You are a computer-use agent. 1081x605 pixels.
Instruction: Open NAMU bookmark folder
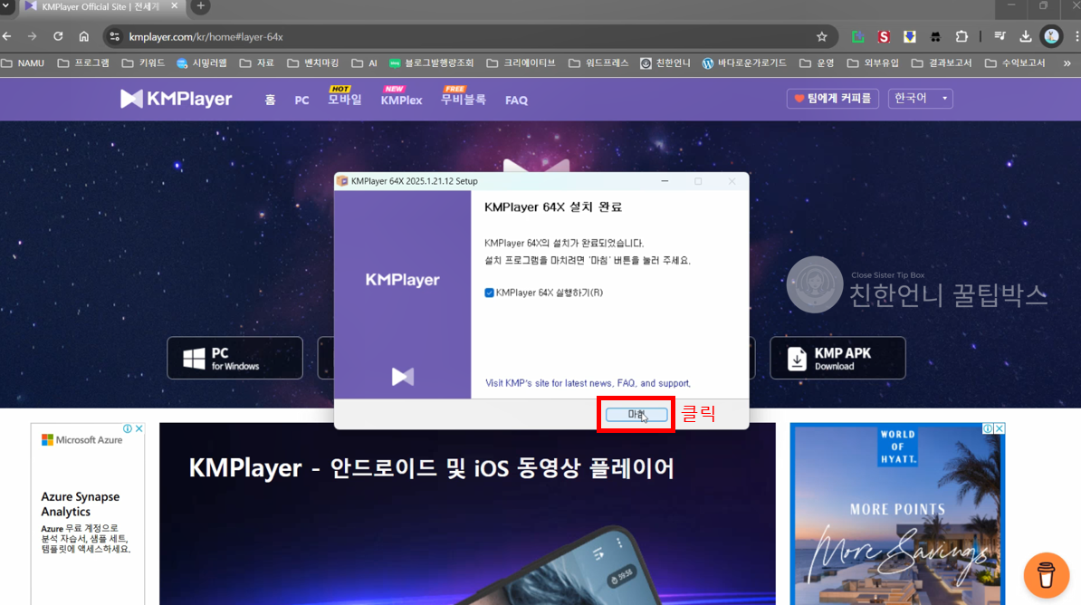(x=23, y=62)
